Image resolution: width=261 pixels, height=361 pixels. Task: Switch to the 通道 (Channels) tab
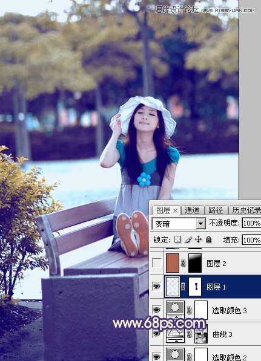(192, 210)
